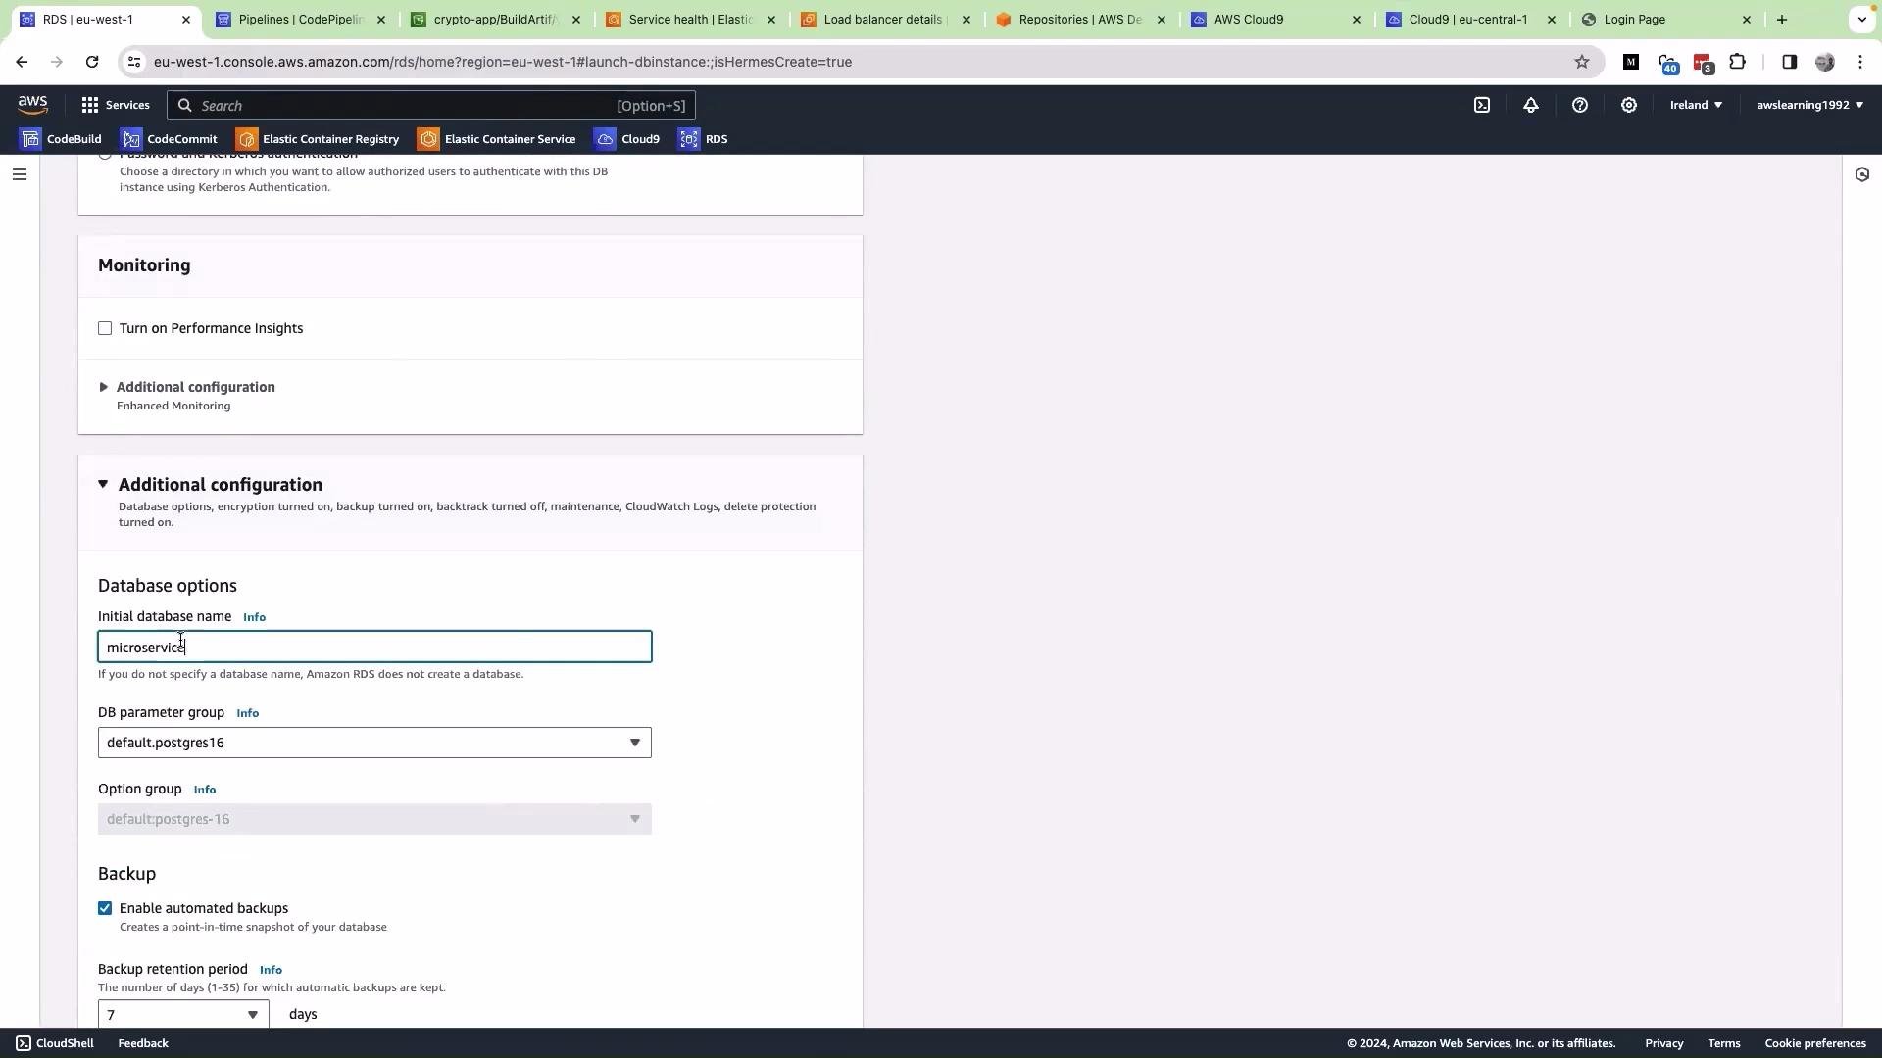Switch to AWS Cloud9 tab

[1275, 20]
